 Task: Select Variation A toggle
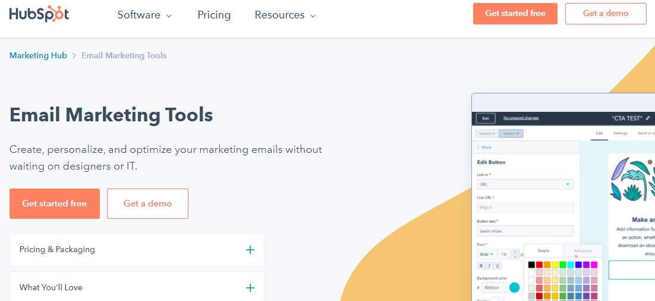point(487,133)
